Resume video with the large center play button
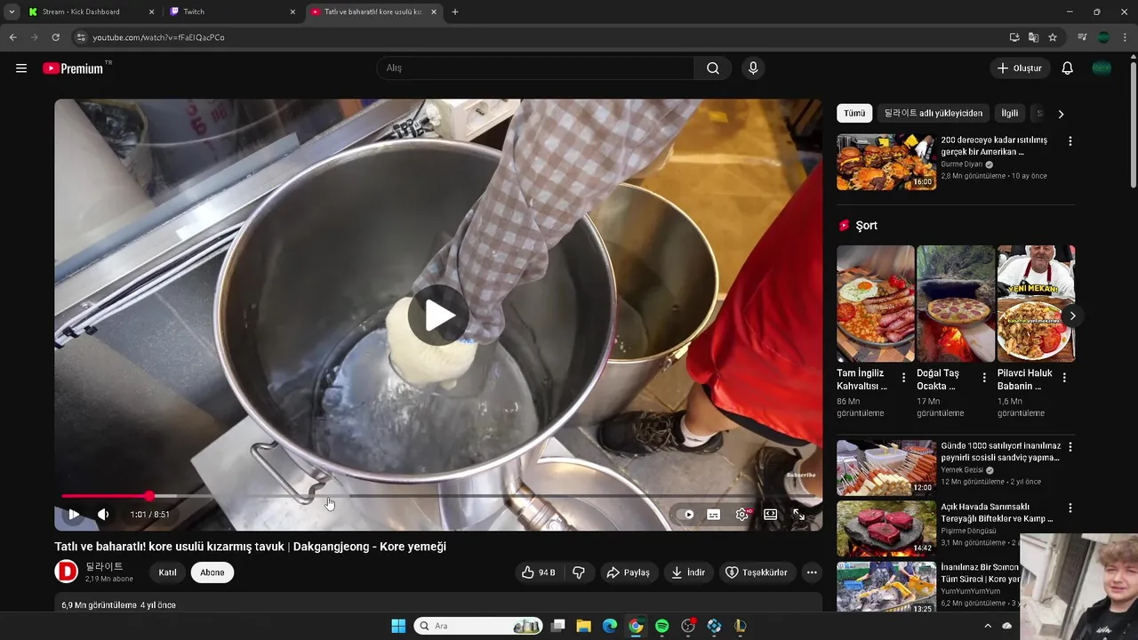Image resolution: width=1138 pixels, height=640 pixels. (439, 315)
